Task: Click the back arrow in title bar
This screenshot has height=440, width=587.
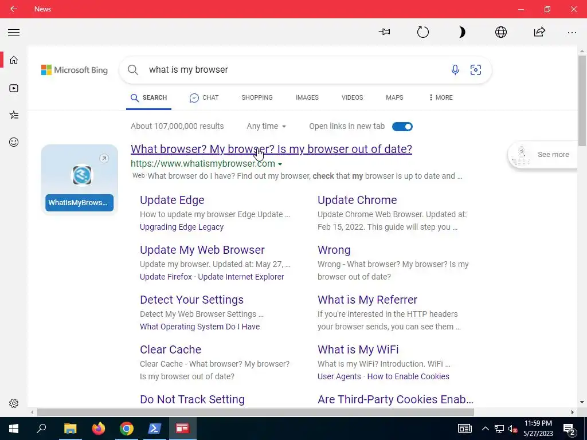Action: tap(14, 9)
